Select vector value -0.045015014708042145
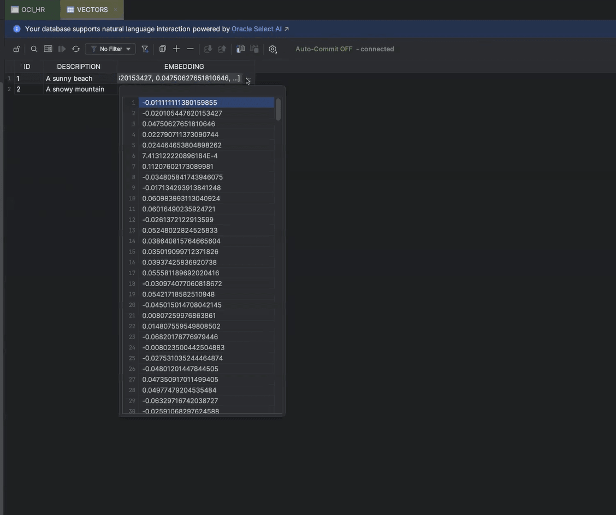This screenshot has width=616, height=515. (206, 305)
